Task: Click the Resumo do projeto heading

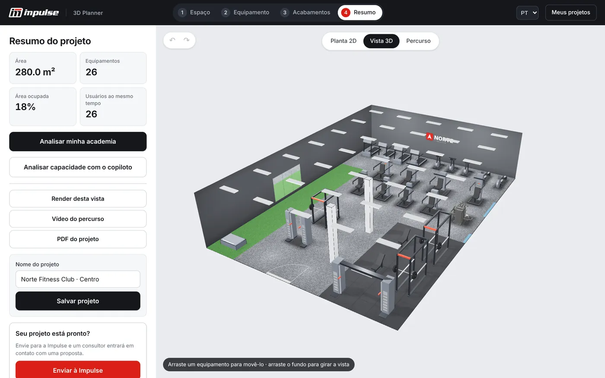Action: tap(50, 41)
